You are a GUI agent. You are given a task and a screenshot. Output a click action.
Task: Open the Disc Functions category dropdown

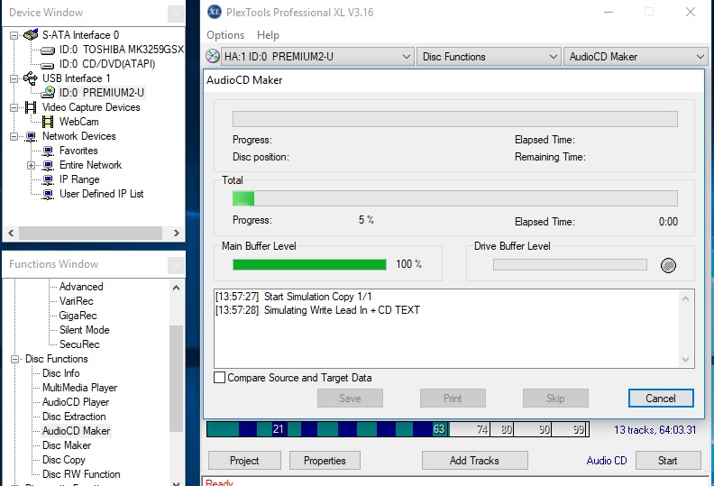click(x=489, y=57)
